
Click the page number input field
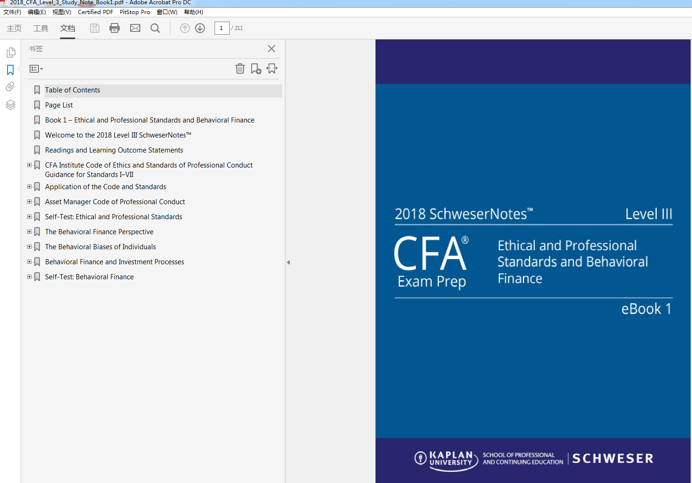(222, 28)
